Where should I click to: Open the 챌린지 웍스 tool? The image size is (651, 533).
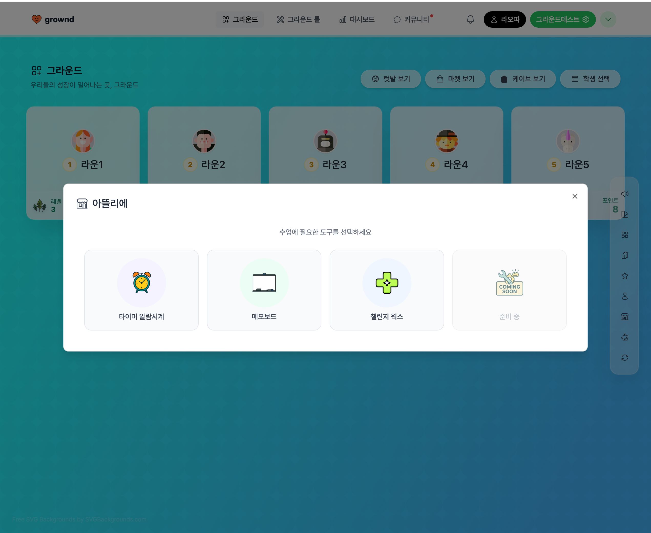[387, 290]
